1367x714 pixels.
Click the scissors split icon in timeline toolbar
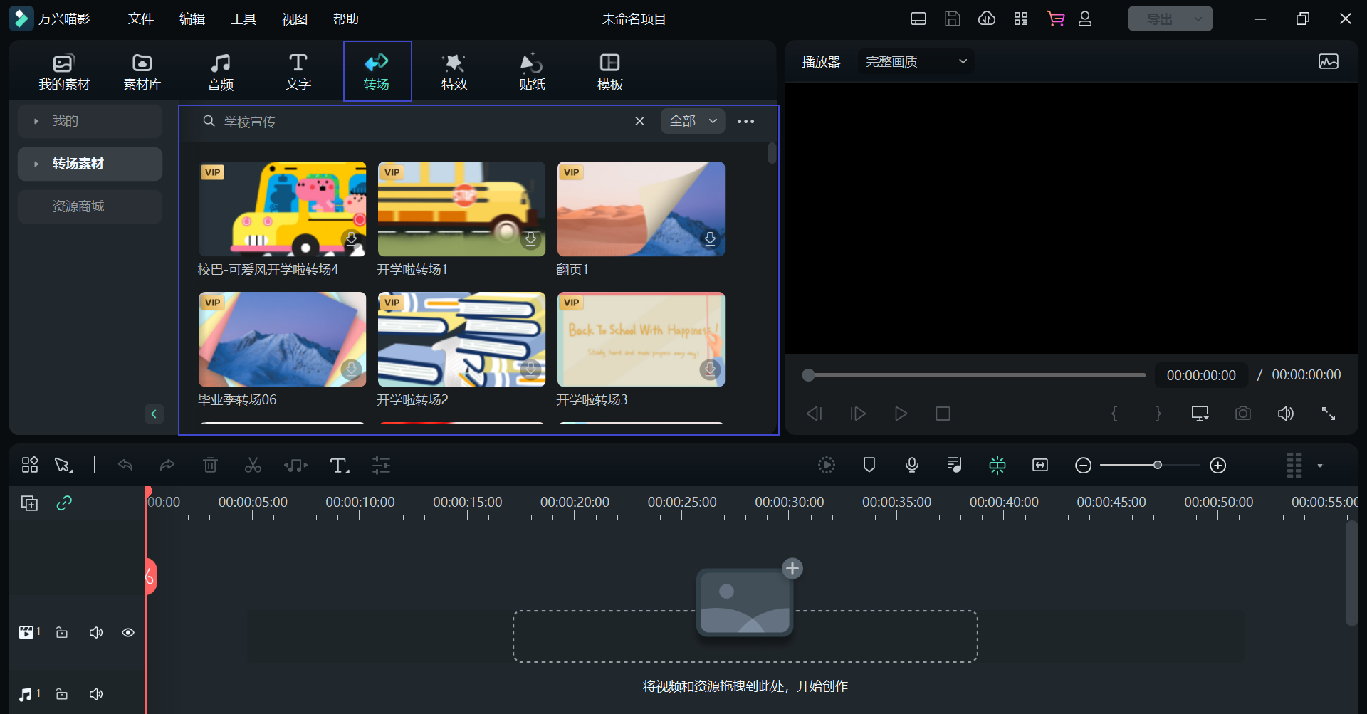click(253, 466)
